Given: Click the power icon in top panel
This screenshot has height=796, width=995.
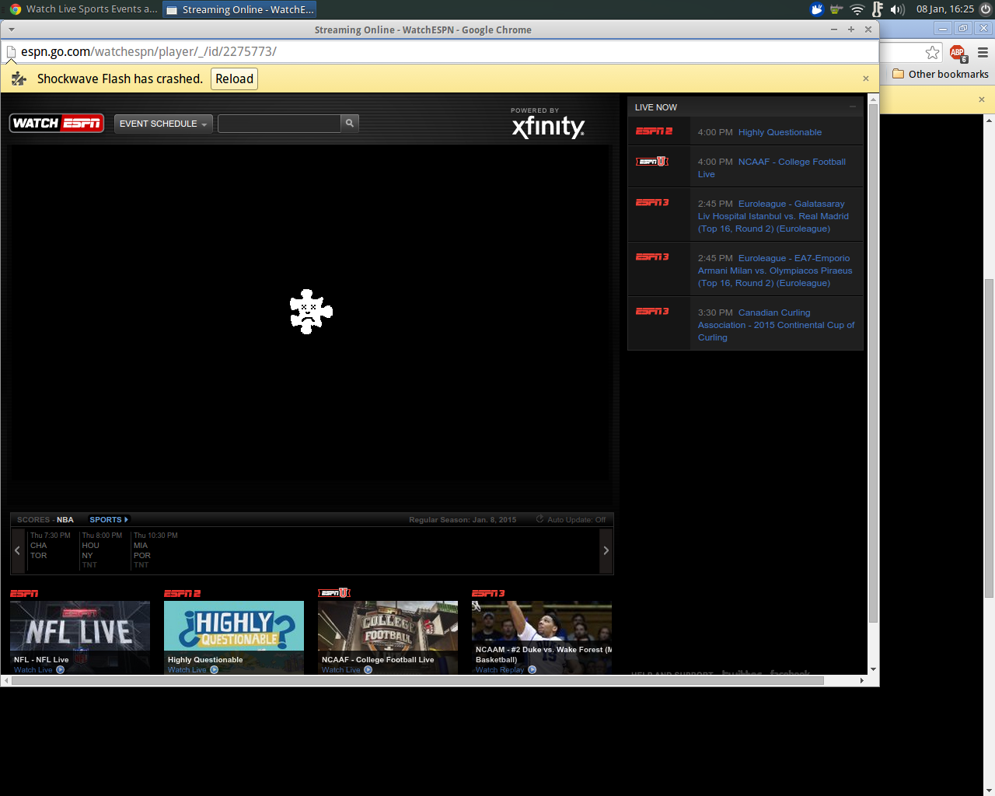Looking at the screenshot, I should pos(985,9).
